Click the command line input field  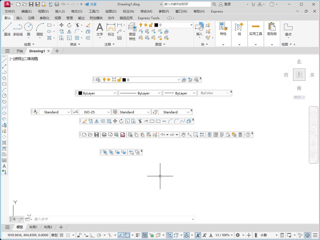(x=112, y=219)
